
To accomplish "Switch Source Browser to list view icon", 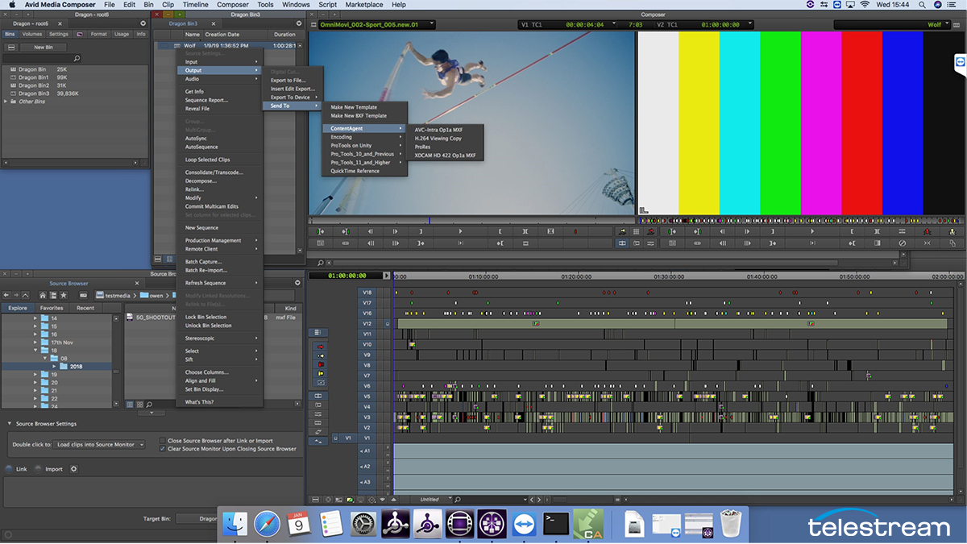I will [130, 405].
